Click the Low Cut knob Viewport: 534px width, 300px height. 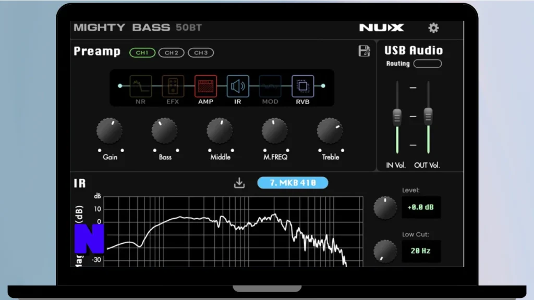click(385, 252)
